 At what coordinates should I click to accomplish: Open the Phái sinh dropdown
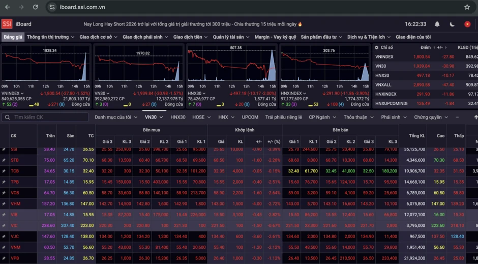(394, 117)
